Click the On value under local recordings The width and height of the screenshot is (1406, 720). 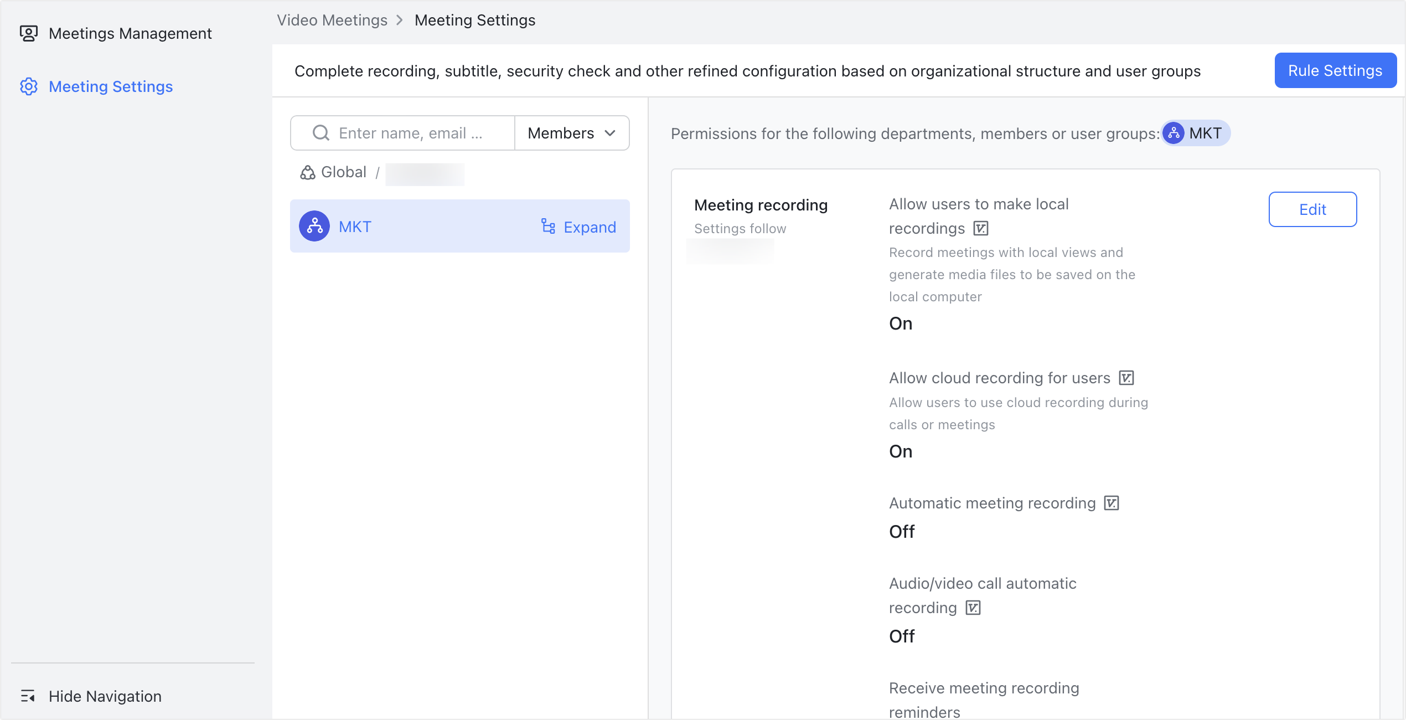click(901, 323)
